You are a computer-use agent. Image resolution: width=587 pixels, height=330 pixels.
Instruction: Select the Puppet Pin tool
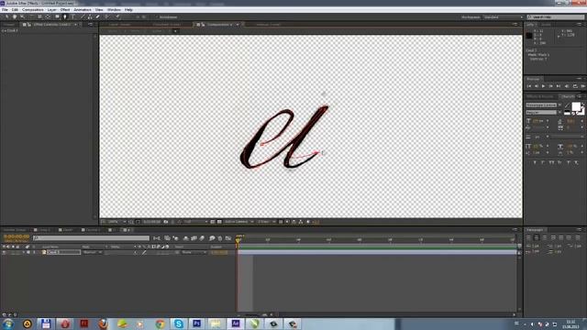pos(117,16)
